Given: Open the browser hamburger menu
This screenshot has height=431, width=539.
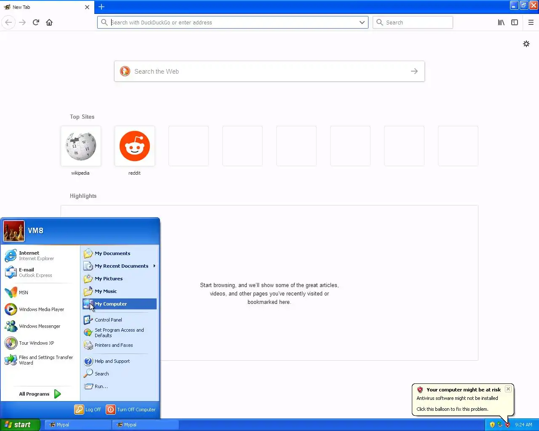Looking at the screenshot, I should (x=531, y=22).
